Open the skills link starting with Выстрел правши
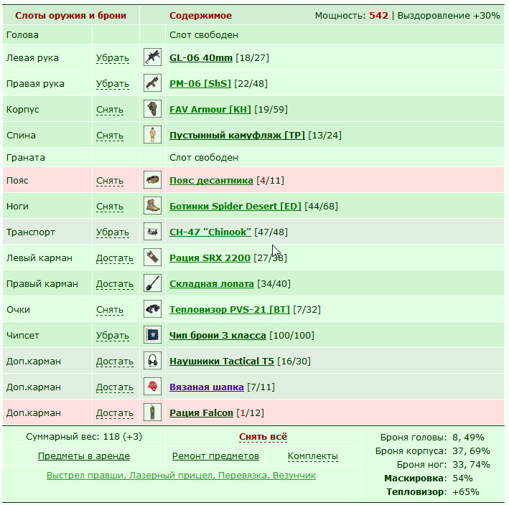The height and width of the screenshot is (505, 509). tap(181, 475)
